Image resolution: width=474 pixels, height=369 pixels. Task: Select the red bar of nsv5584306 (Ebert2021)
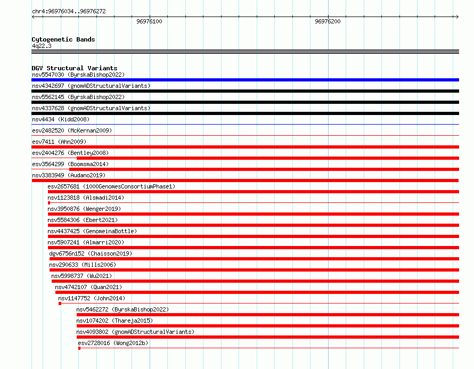pos(254,225)
